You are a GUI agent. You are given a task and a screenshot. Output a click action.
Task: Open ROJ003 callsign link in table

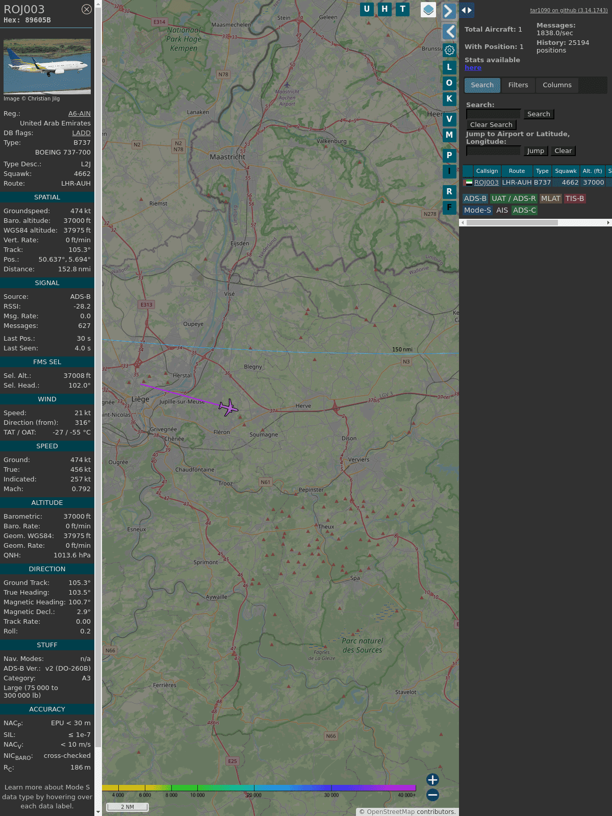pyautogui.click(x=487, y=183)
